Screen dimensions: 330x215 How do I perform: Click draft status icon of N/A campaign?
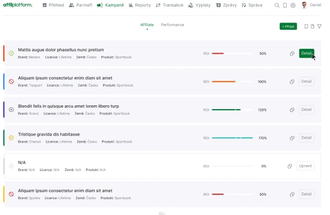click(x=12, y=166)
